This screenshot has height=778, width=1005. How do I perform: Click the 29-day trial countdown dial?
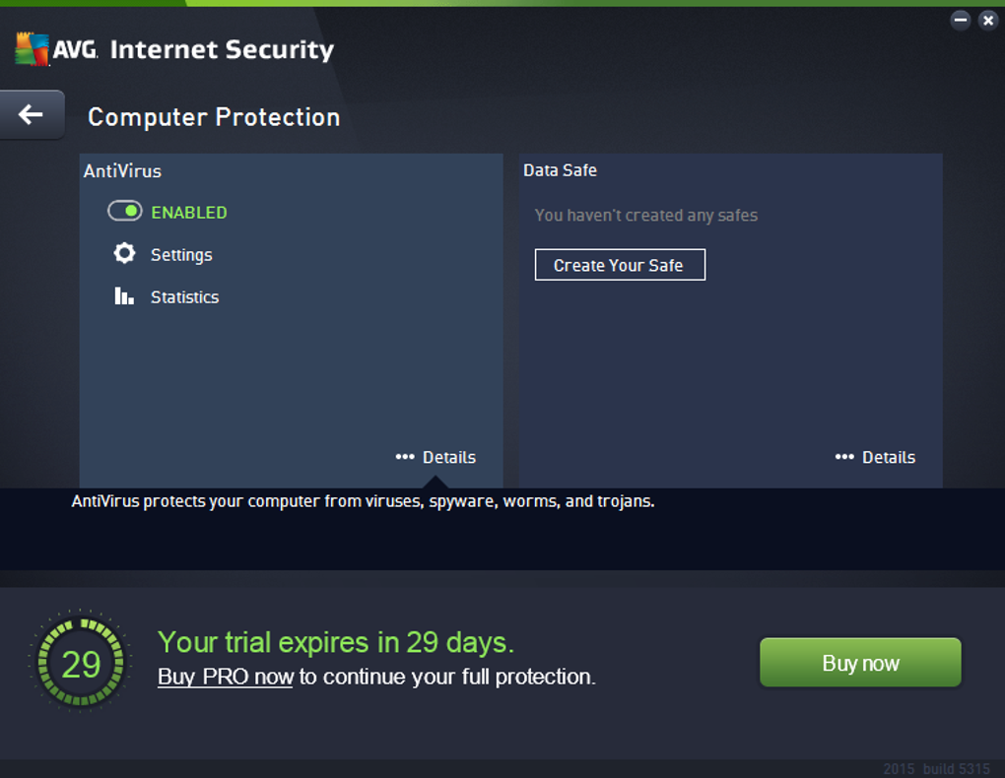point(81,664)
